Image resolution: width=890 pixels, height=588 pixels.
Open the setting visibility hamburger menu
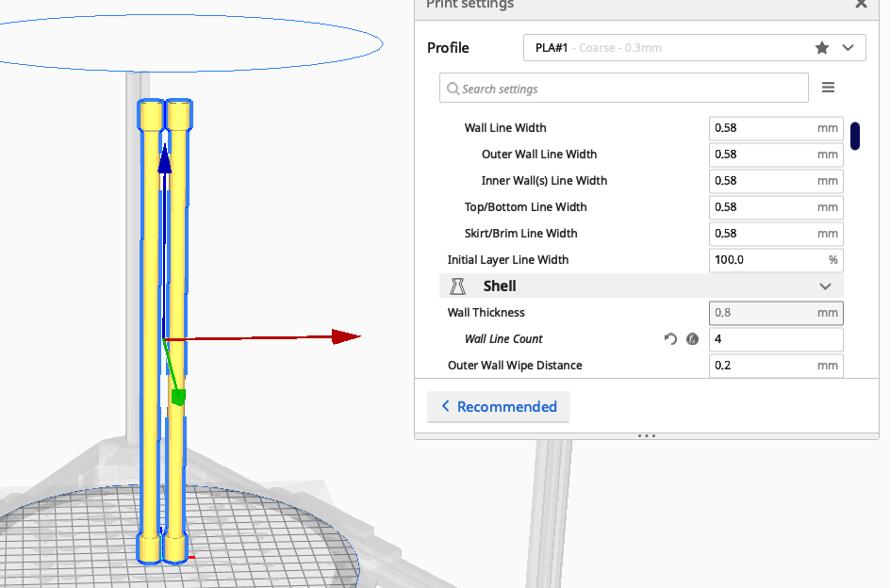click(828, 88)
